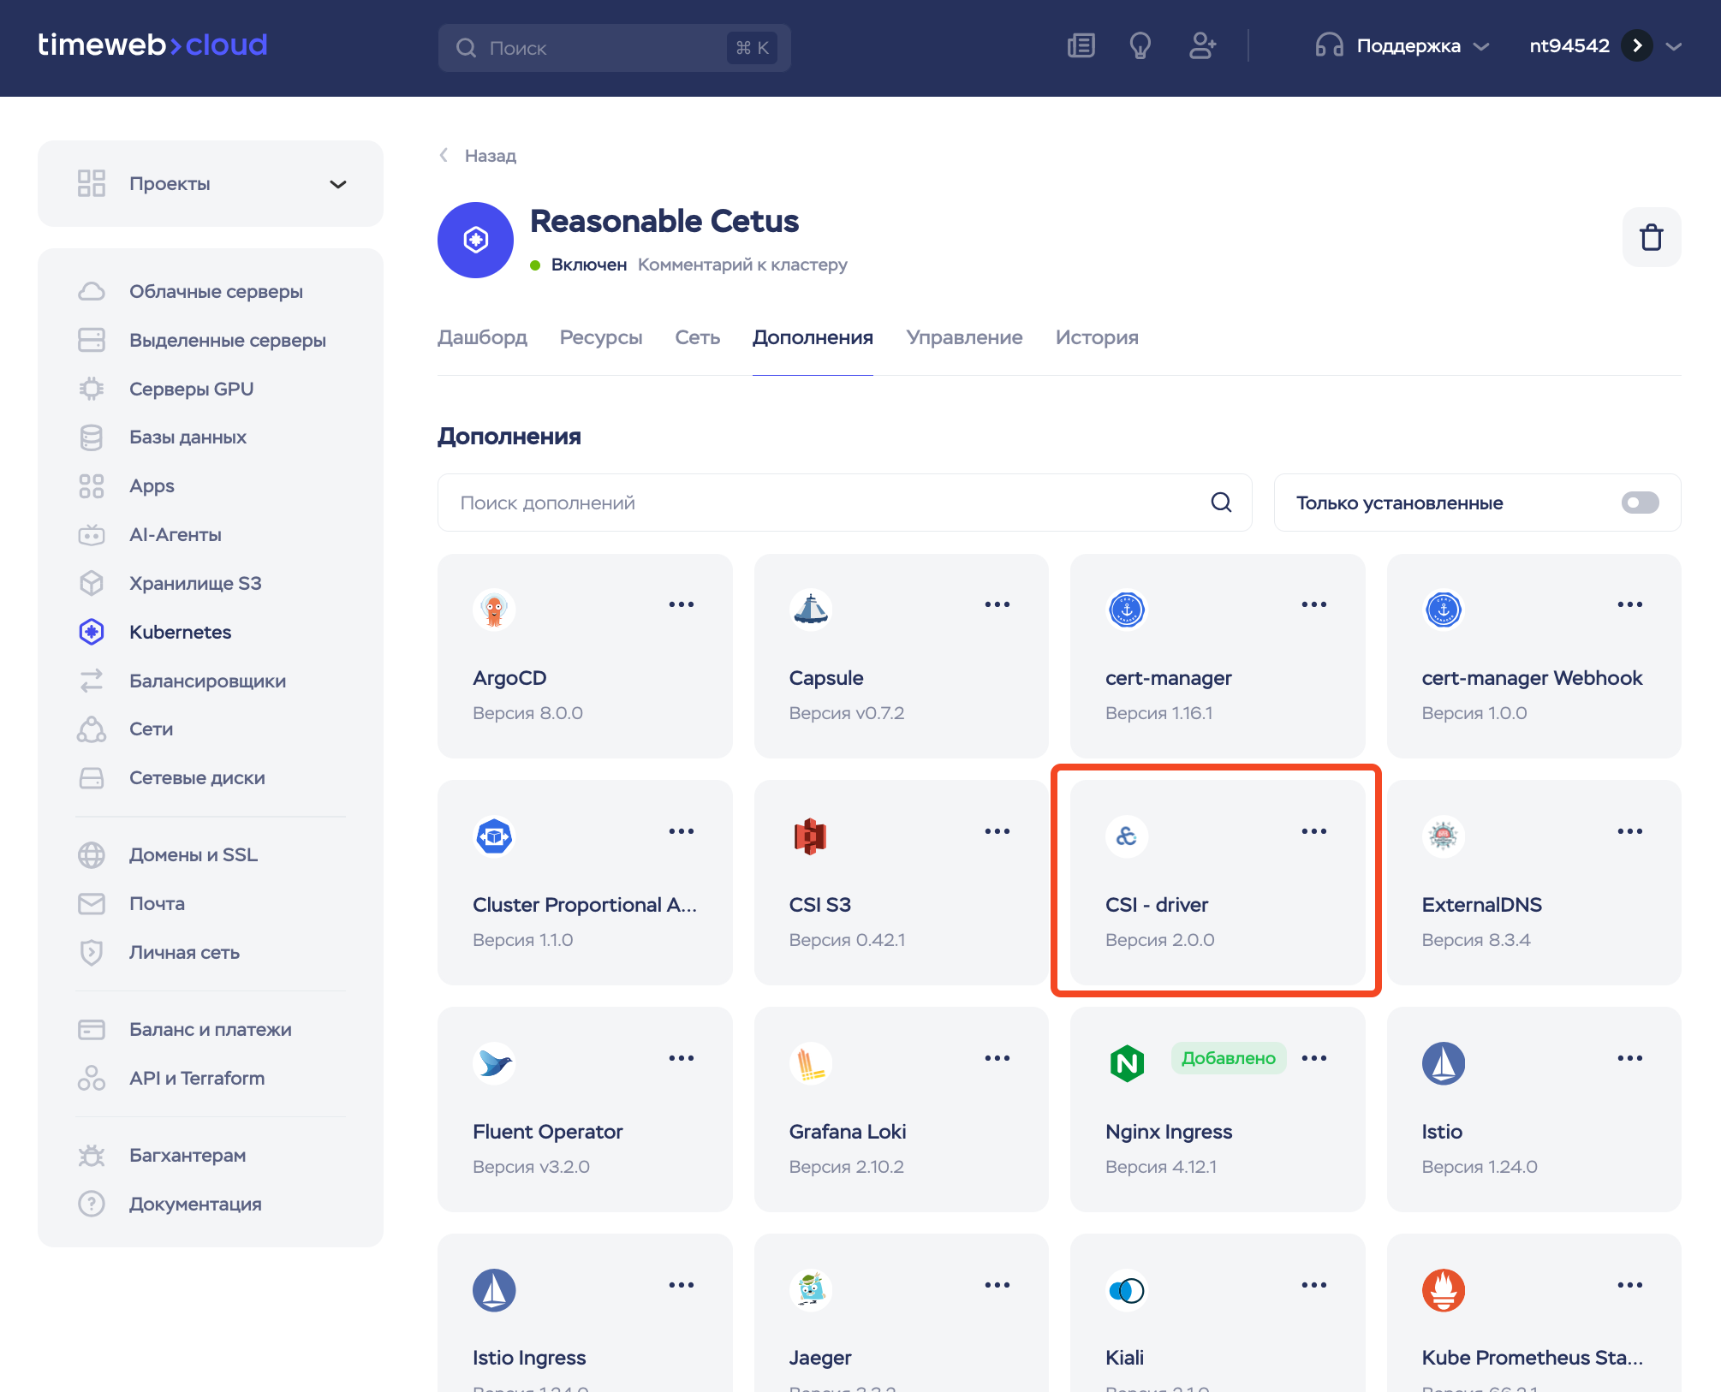Toggle Только установленные switch
Image resolution: width=1721 pixels, height=1392 pixels.
1640,503
